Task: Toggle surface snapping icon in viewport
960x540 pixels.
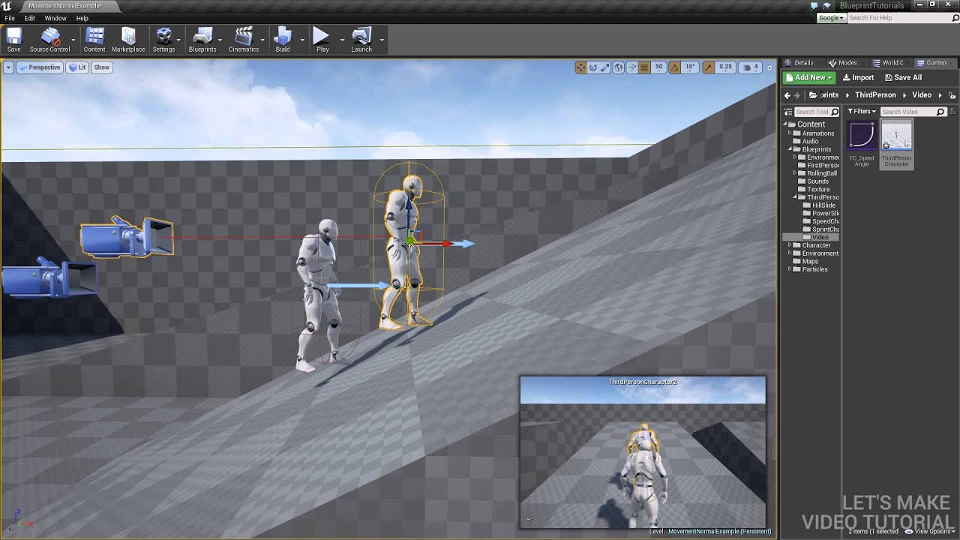Action: (631, 67)
